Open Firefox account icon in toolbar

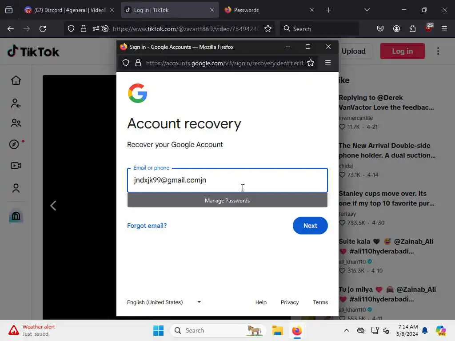pos(396,29)
